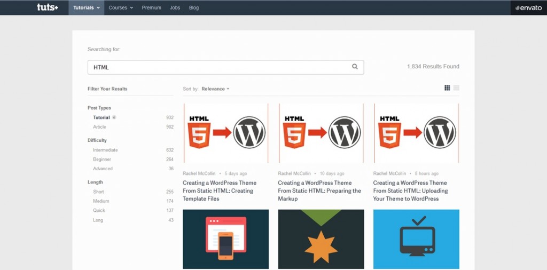Open the Jobs page

pos(175,7)
